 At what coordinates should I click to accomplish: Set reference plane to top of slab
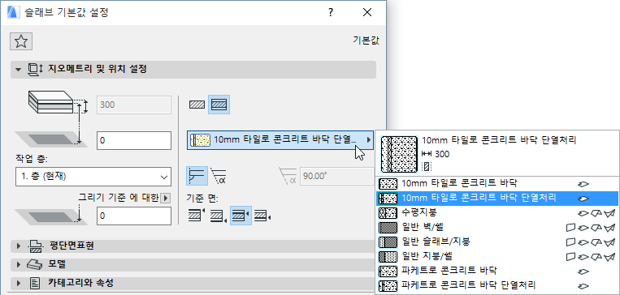click(x=197, y=216)
